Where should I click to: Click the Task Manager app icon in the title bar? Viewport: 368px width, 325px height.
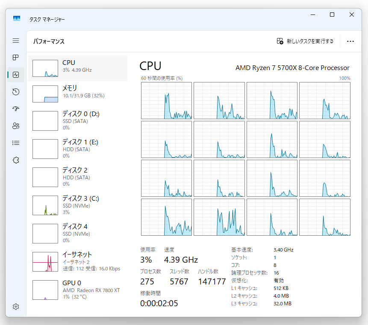point(17,18)
